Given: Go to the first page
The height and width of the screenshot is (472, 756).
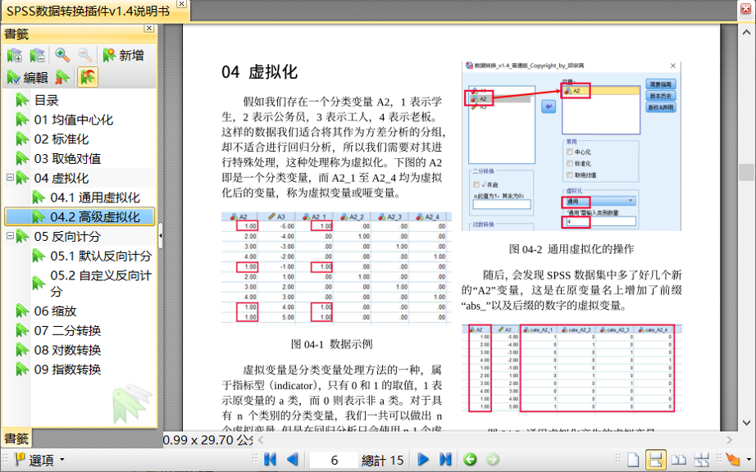Looking at the screenshot, I should 270,460.
